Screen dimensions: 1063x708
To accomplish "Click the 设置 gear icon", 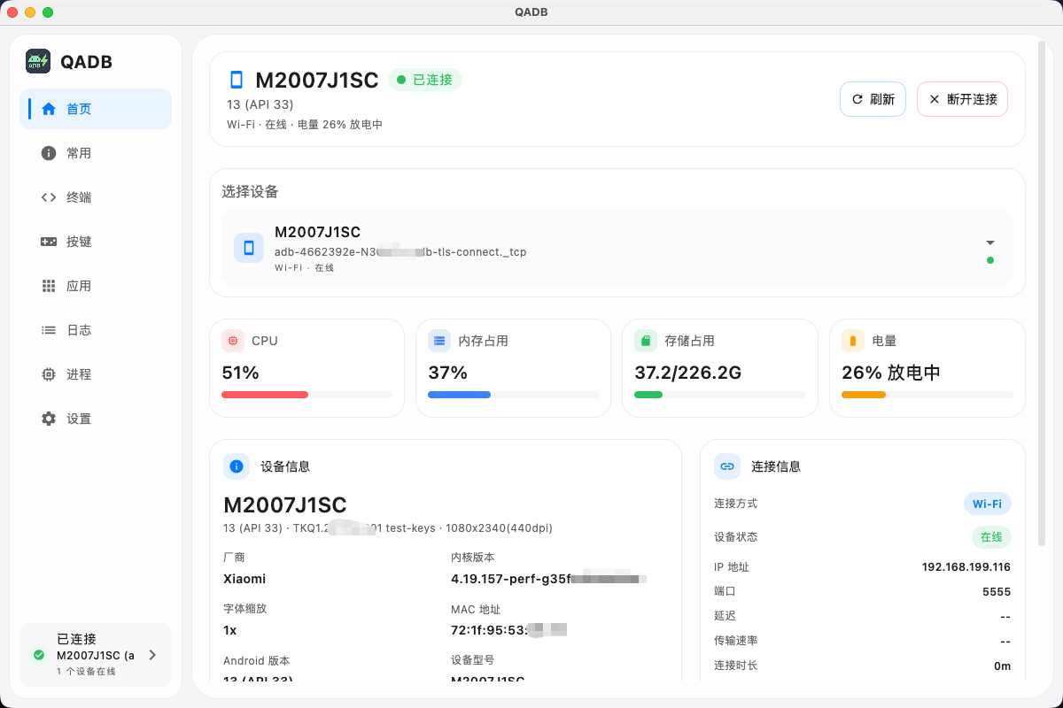I will pyautogui.click(x=49, y=419).
